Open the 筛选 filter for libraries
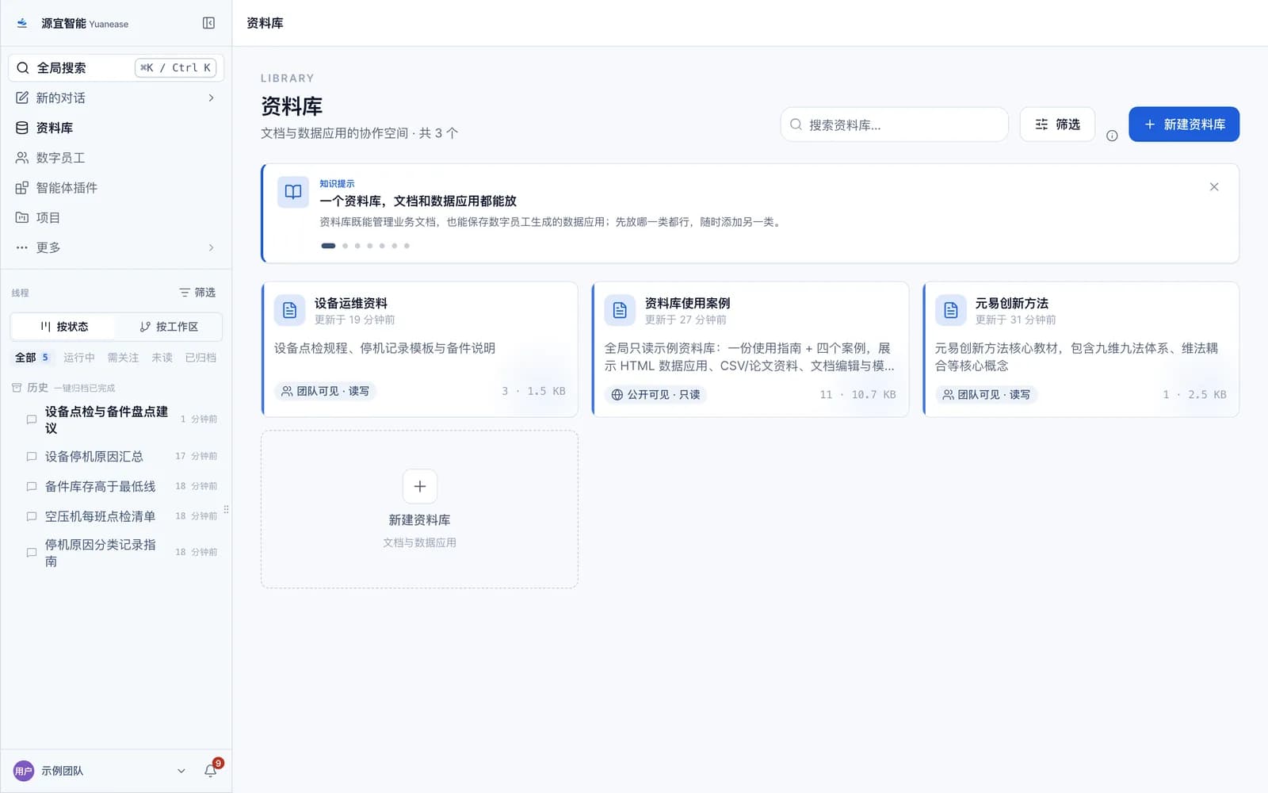Screen dimensions: 1268x793 click(x=1057, y=125)
